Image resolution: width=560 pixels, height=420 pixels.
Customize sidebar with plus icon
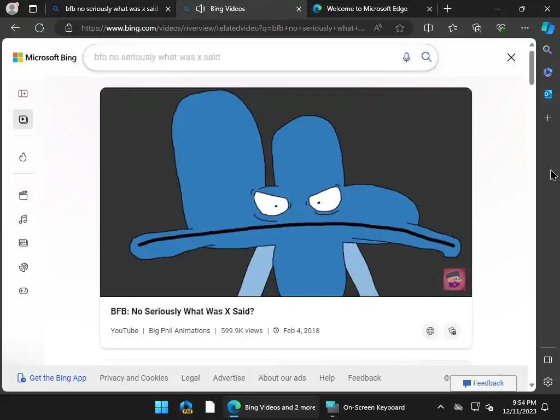[547, 118]
